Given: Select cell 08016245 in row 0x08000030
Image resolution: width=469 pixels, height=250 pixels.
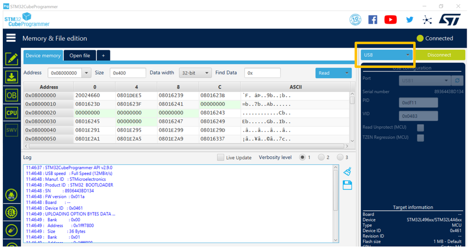Looking at the screenshot, I should point(94,121).
